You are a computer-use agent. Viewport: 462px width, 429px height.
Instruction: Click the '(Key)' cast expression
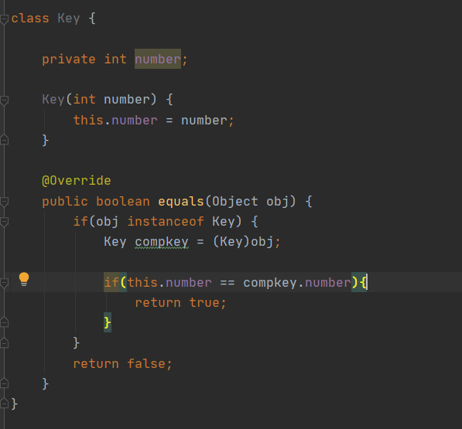coord(231,242)
